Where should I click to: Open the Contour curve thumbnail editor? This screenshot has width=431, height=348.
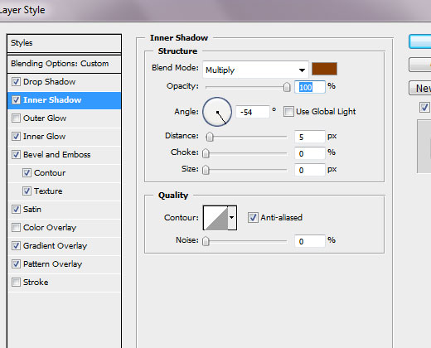215,218
